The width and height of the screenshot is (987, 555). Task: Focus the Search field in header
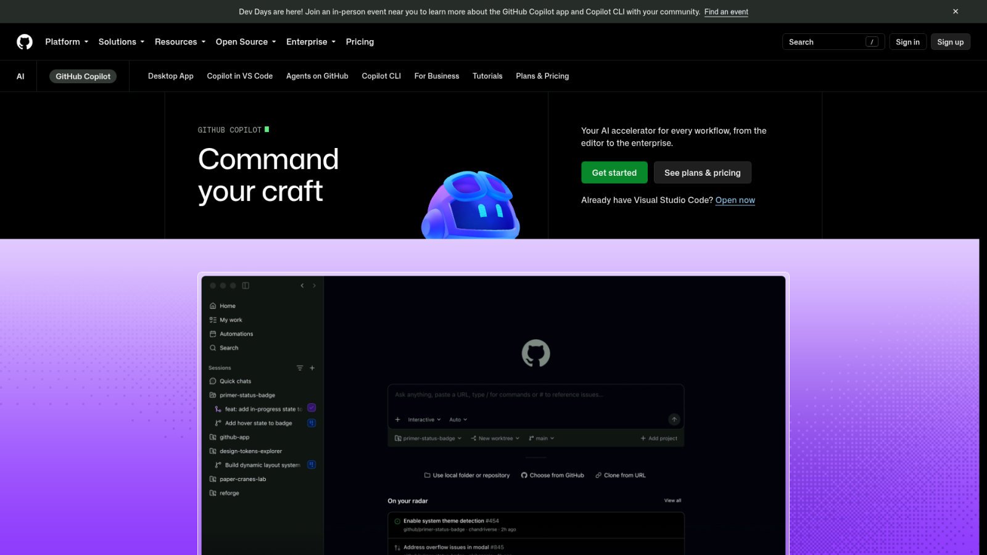point(833,42)
